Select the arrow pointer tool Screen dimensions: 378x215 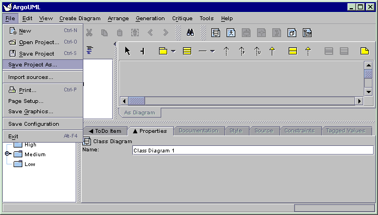(x=127, y=51)
